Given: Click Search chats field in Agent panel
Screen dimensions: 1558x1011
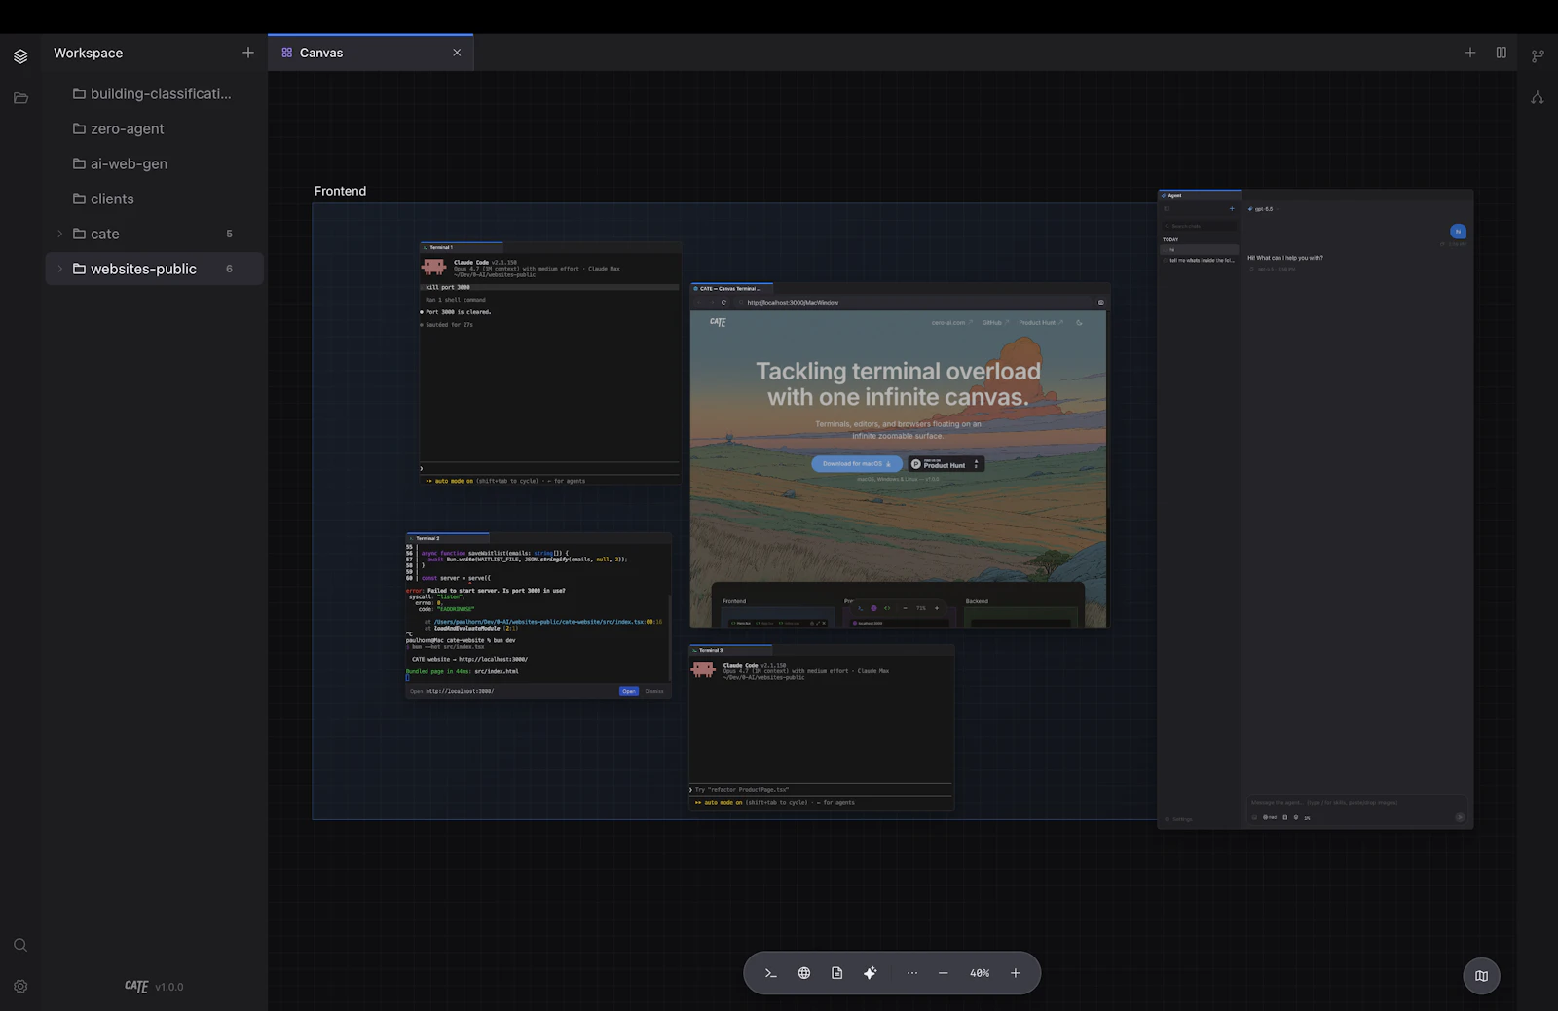Looking at the screenshot, I should [1200, 226].
